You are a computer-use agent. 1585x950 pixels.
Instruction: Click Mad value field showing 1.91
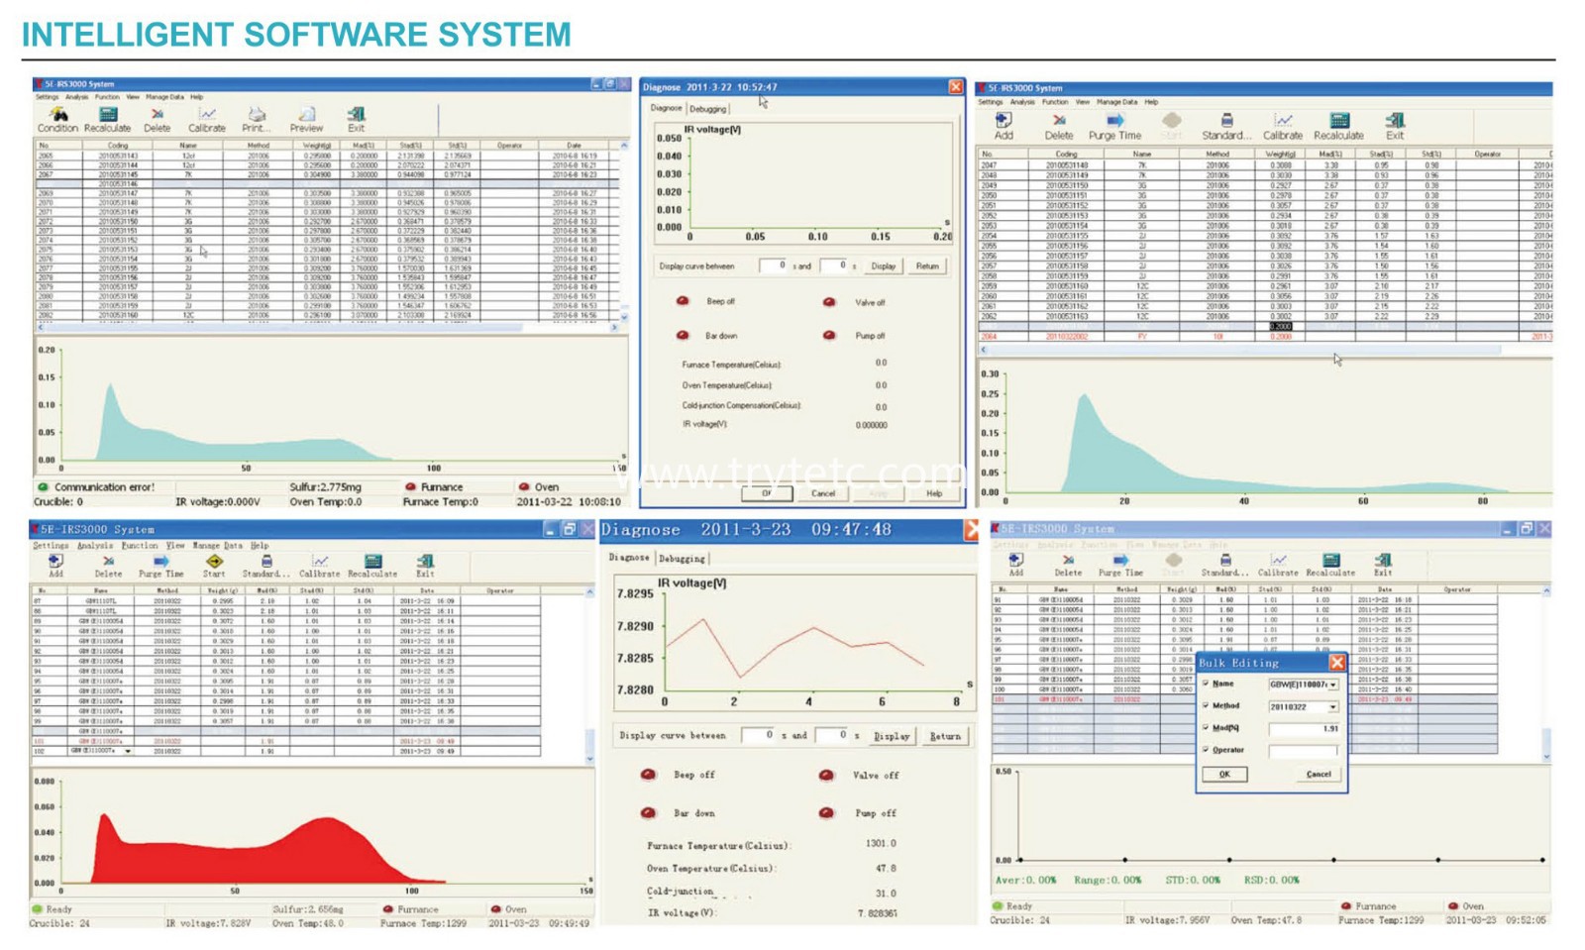(1304, 729)
